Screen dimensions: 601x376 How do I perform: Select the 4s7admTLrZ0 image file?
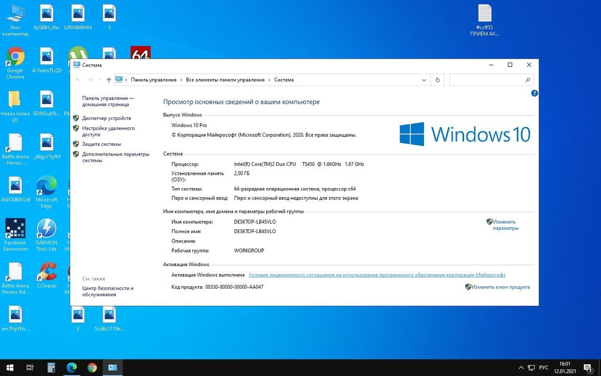point(46,60)
